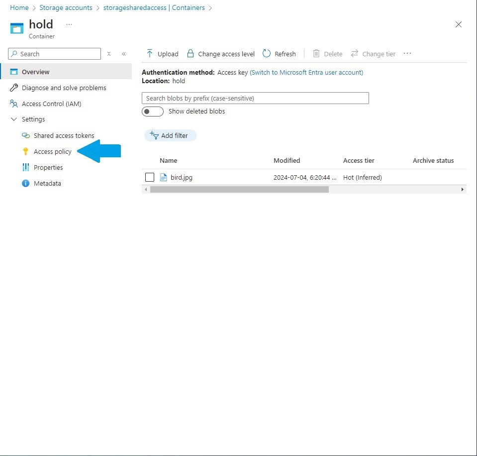Close the hold container blade
The image size is (477, 456).
459,24
